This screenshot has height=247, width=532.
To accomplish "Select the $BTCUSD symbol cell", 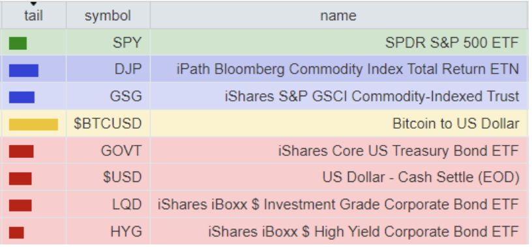I will pyautogui.click(x=108, y=123).
